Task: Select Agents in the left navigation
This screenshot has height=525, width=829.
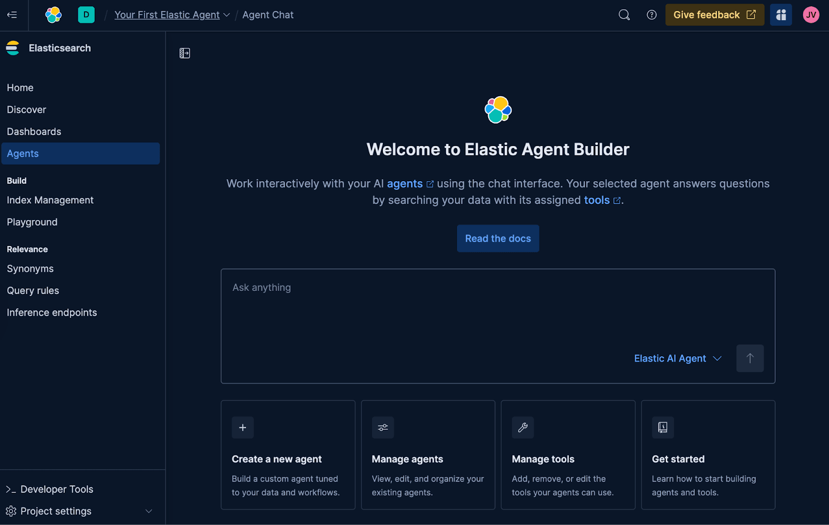Action: point(23,153)
